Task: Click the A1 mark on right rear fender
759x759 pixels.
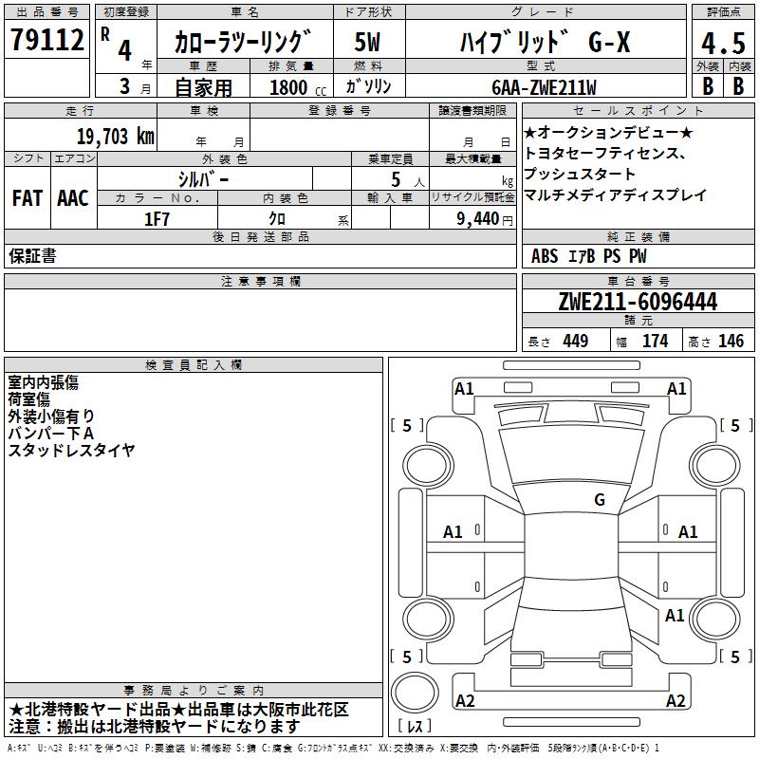Action: point(675,615)
